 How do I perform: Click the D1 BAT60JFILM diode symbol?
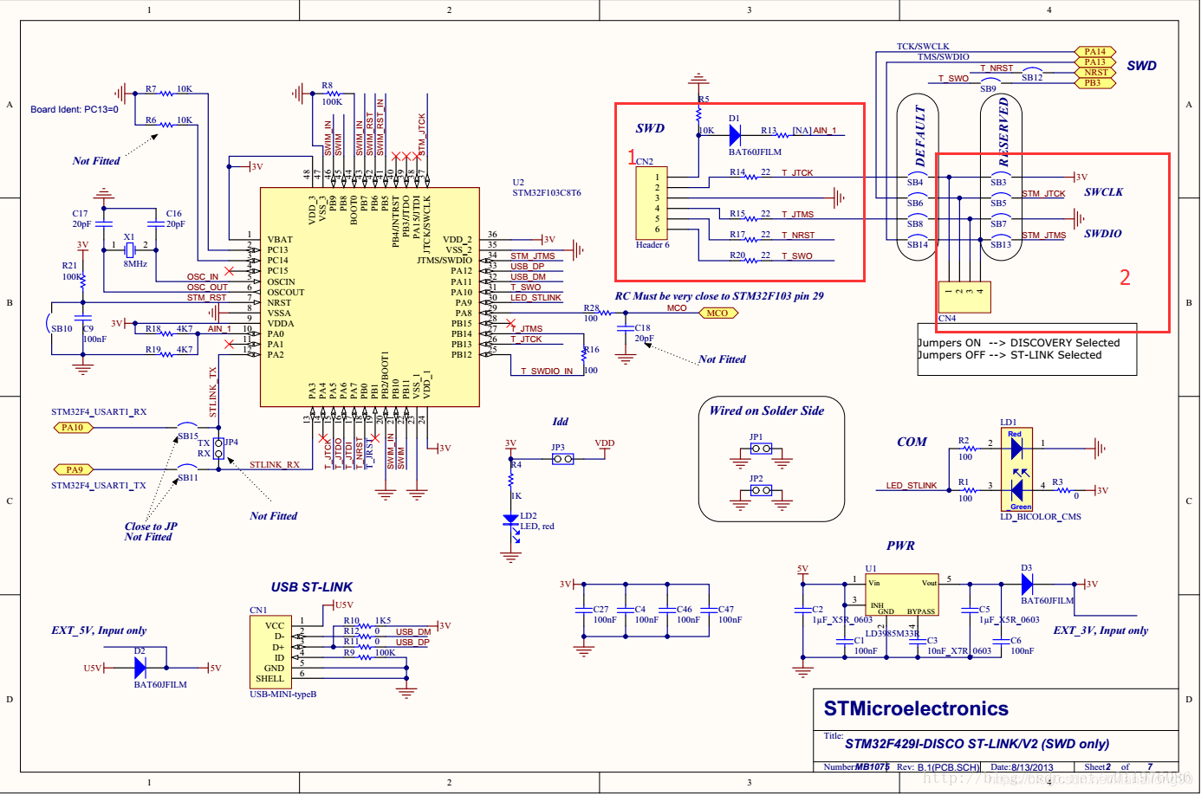(x=735, y=134)
